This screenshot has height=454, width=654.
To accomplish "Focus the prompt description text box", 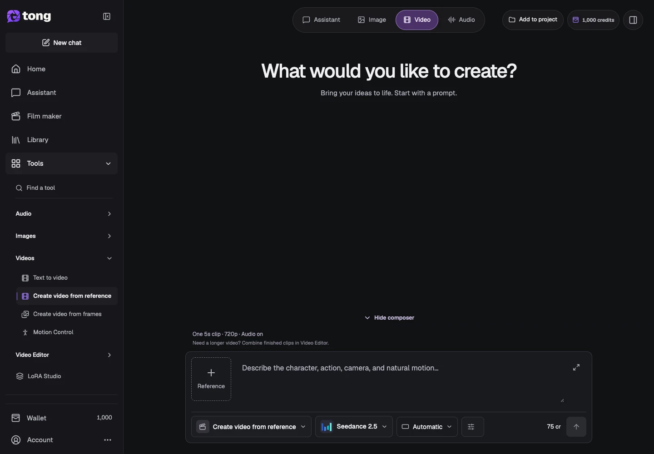I will click(403, 380).
